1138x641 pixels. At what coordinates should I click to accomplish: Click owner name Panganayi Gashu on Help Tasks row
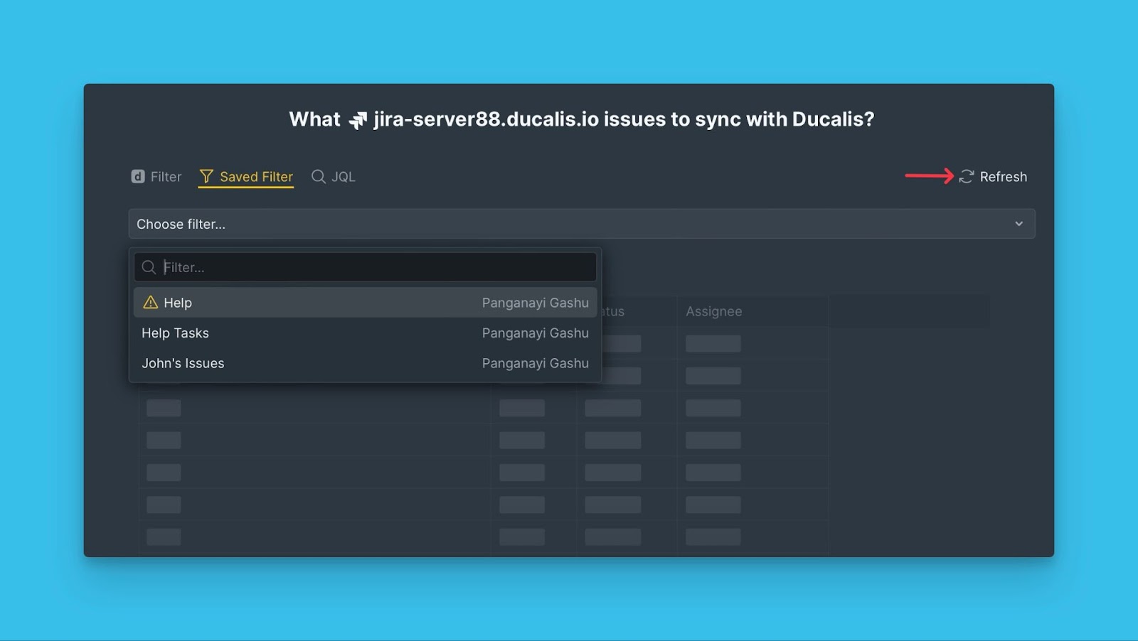point(535,333)
